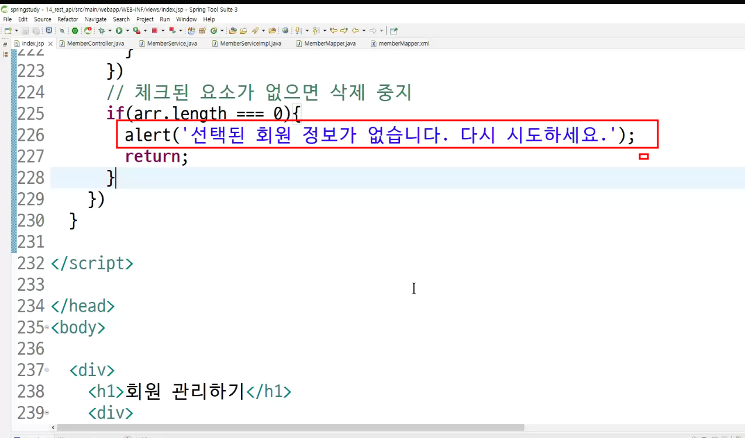Screen dimensions: 745x438
Task: Collapse the div fold at line 239
Action: point(47,413)
